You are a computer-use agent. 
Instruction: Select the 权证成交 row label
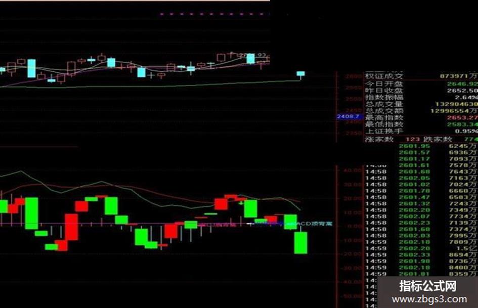coord(384,76)
